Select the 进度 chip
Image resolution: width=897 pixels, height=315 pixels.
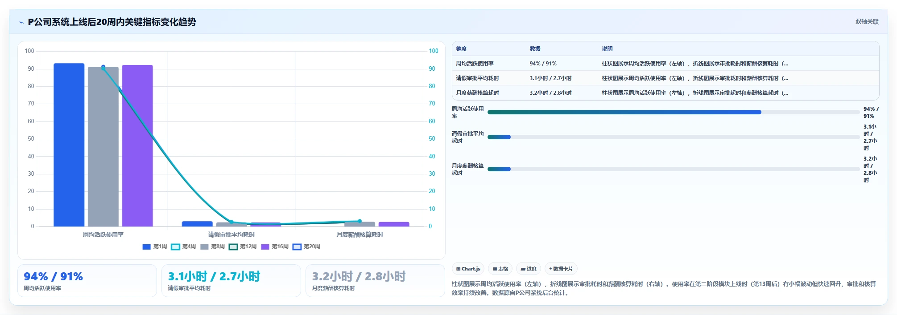click(x=529, y=269)
